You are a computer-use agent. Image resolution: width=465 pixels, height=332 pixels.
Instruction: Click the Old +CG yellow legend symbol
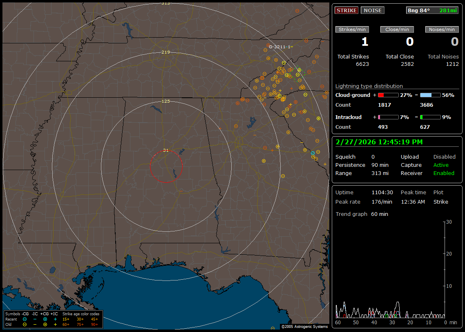tap(45, 324)
